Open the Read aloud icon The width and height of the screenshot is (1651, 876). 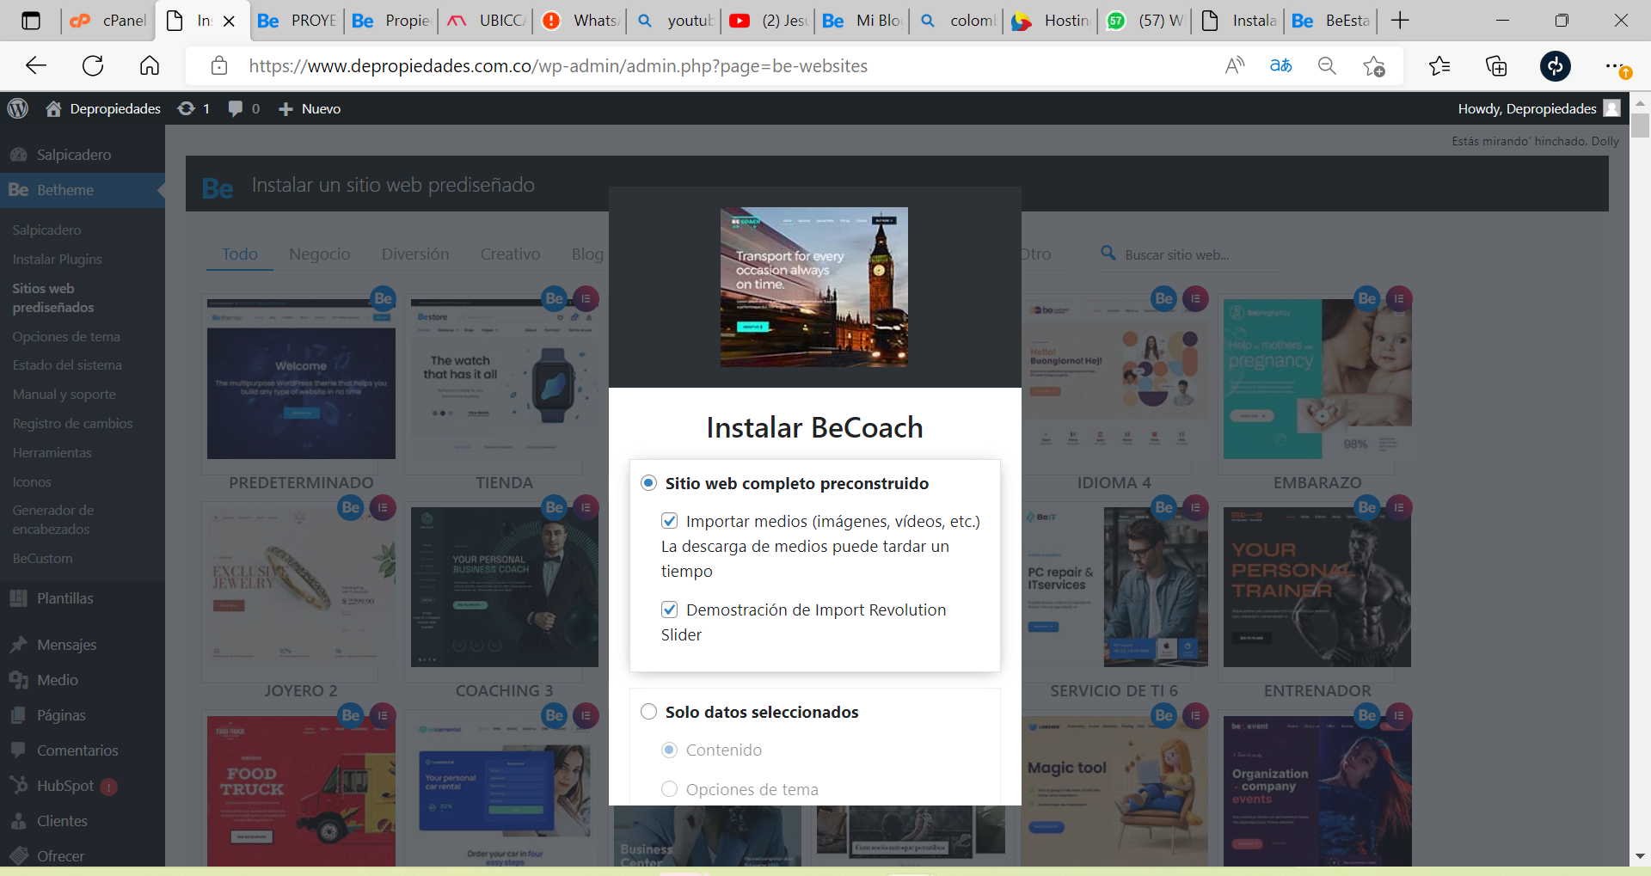pos(1235,66)
